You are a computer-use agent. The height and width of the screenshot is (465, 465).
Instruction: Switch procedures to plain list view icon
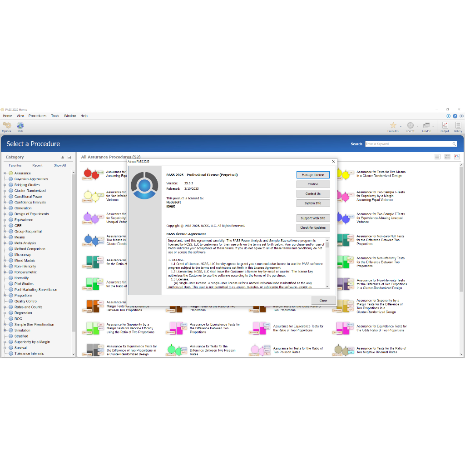coord(437,157)
